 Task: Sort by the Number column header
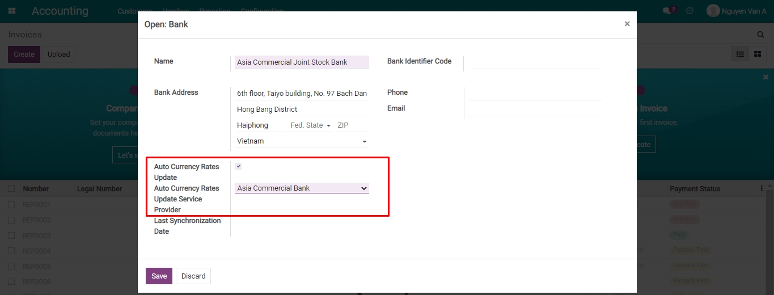(36, 189)
